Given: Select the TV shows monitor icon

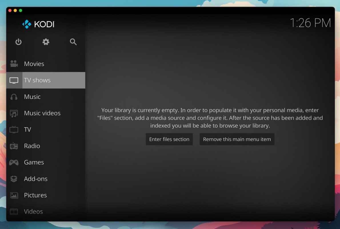Looking at the screenshot, I should coord(14,80).
